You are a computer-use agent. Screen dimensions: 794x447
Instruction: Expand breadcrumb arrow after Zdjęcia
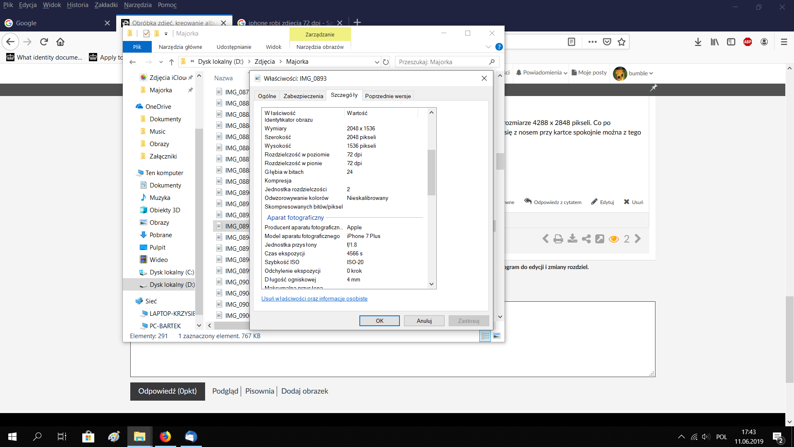(x=281, y=62)
